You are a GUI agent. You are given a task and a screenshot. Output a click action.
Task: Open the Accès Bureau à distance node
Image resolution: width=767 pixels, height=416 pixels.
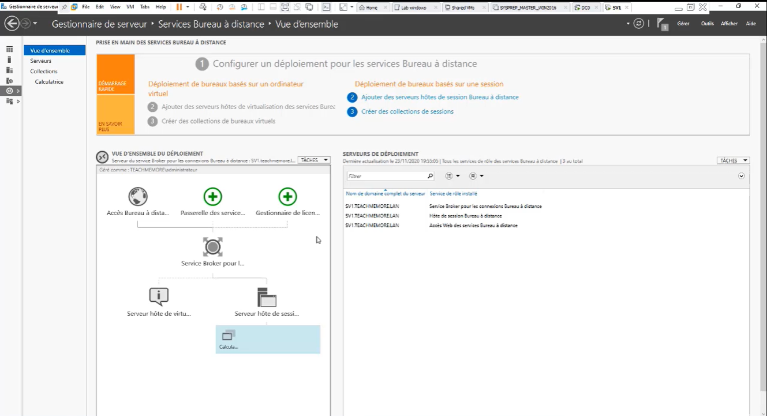pos(138,197)
